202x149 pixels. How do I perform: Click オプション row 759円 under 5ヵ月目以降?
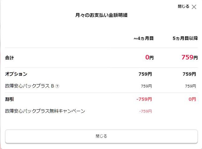[189, 74]
